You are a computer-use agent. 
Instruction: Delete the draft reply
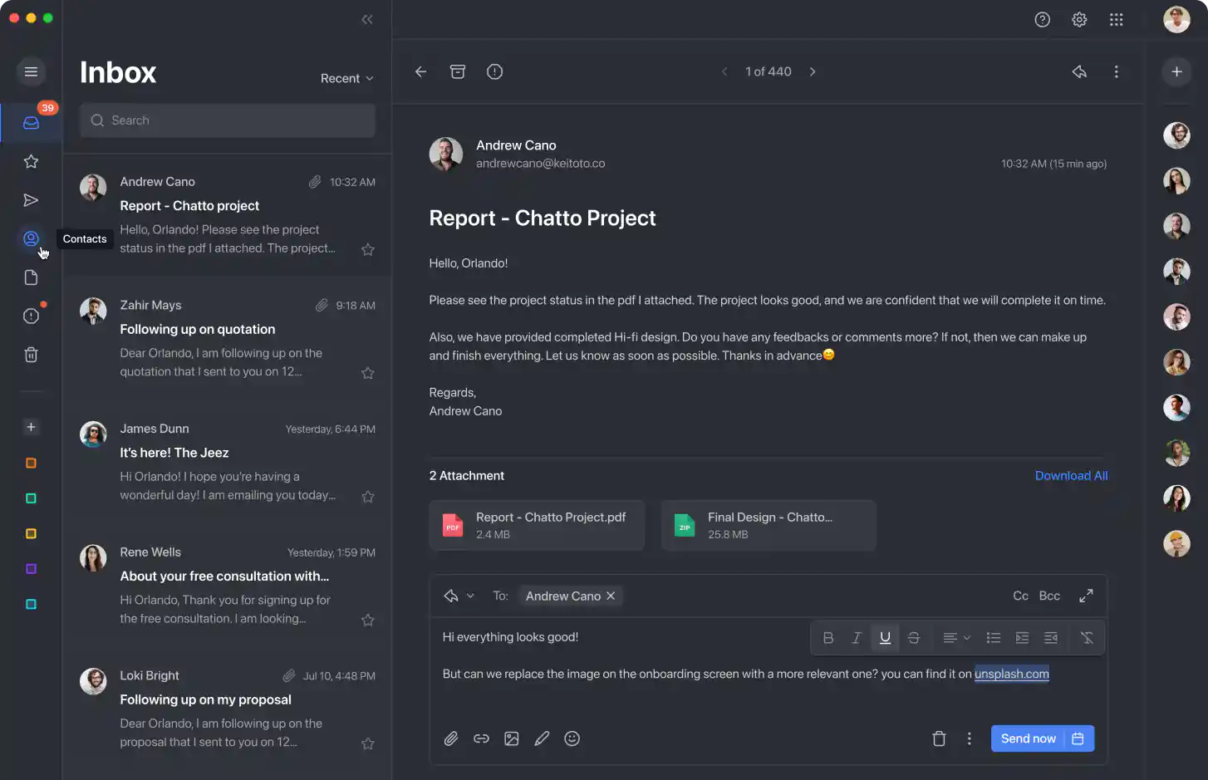point(939,738)
